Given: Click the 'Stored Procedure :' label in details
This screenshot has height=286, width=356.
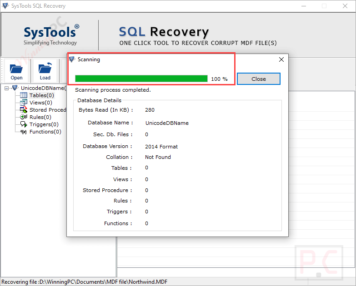Looking at the screenshot, I should click(107, 190).
